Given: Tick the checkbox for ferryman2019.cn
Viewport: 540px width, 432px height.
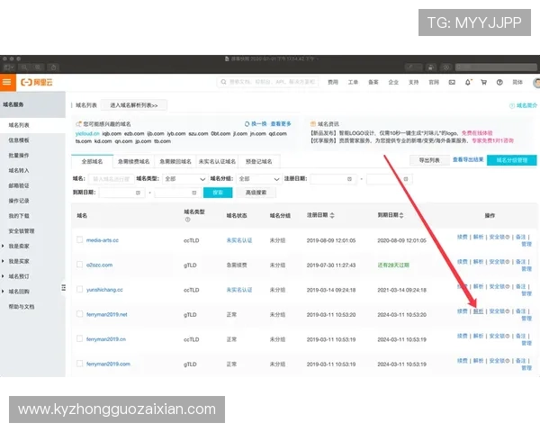Looking at the screenshot, I should [79, 338].
